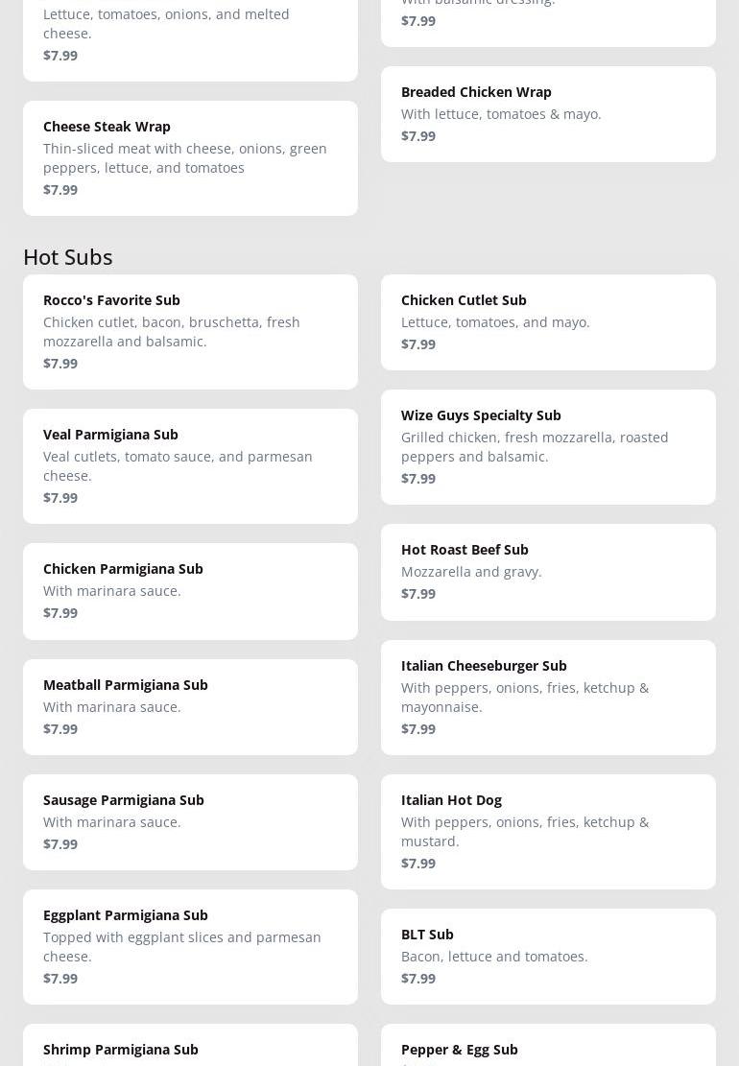Screen dimensions: 739x1066
Task: Choose the Shrimp Parmigiana Sub
Action: pyautogui.click(x=190, y=1050)
